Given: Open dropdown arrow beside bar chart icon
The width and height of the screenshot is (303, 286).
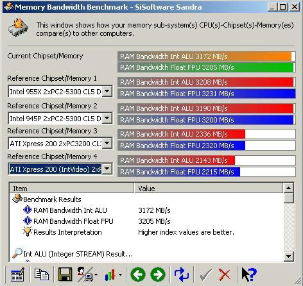Looking at the screenshot, I should (120, 274).
